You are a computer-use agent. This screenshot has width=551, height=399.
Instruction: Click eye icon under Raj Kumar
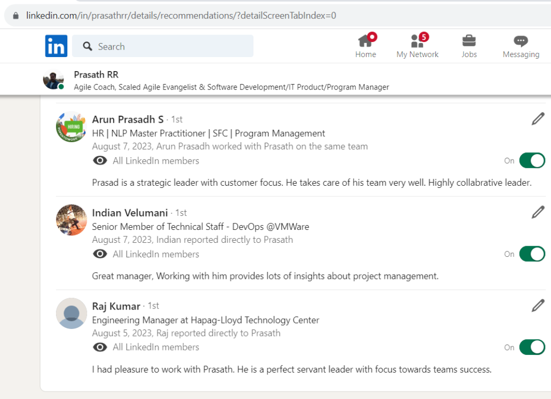(100, 347)
